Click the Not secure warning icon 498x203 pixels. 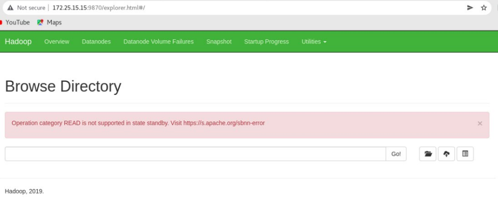(10, 7)
